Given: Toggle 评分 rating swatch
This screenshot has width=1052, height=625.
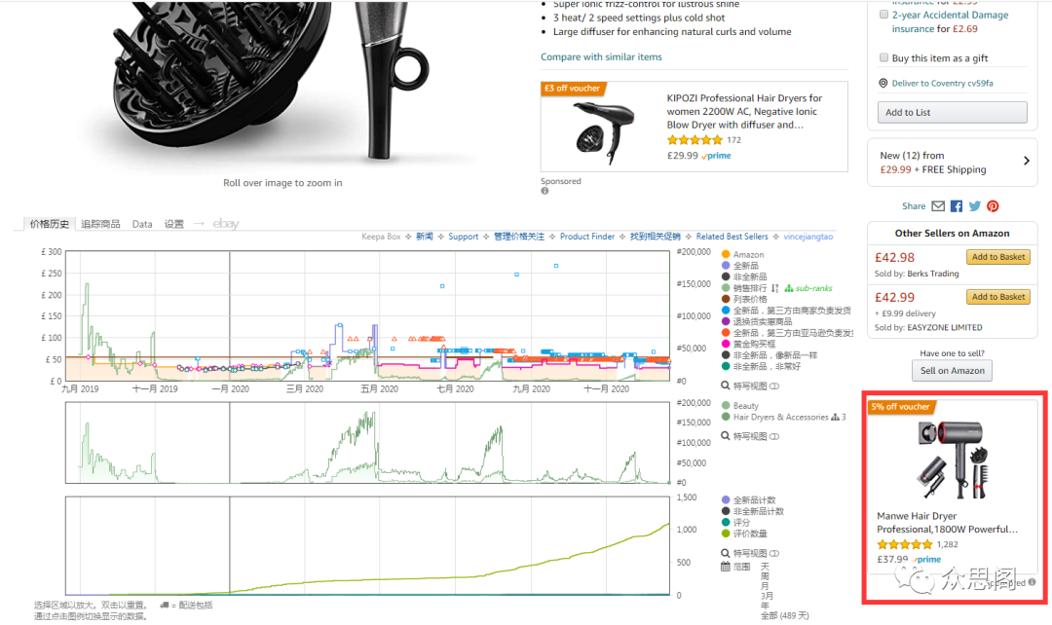Looking at the screenshot, I should [x=726, y=523].
